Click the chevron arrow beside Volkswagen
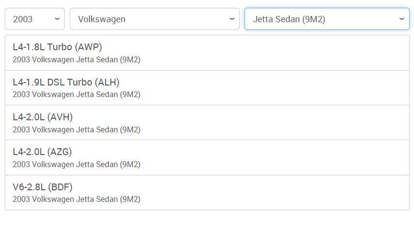414x227 pixels. tap(232, 19)
